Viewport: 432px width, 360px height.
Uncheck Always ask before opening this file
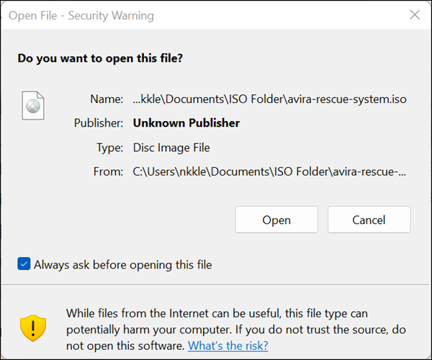(24, 264)
